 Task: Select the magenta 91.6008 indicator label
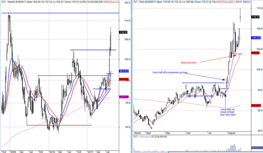pyautogui.click(x=124, y=97)
